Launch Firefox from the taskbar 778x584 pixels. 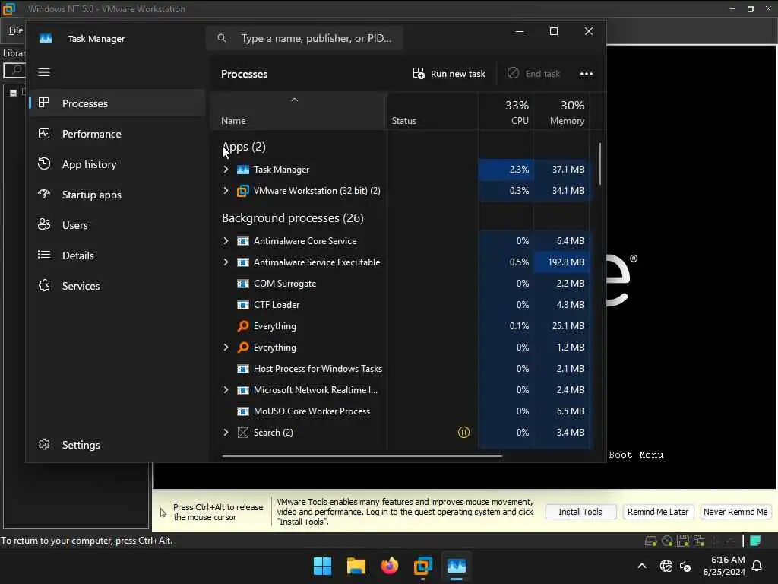pos(390,566)
